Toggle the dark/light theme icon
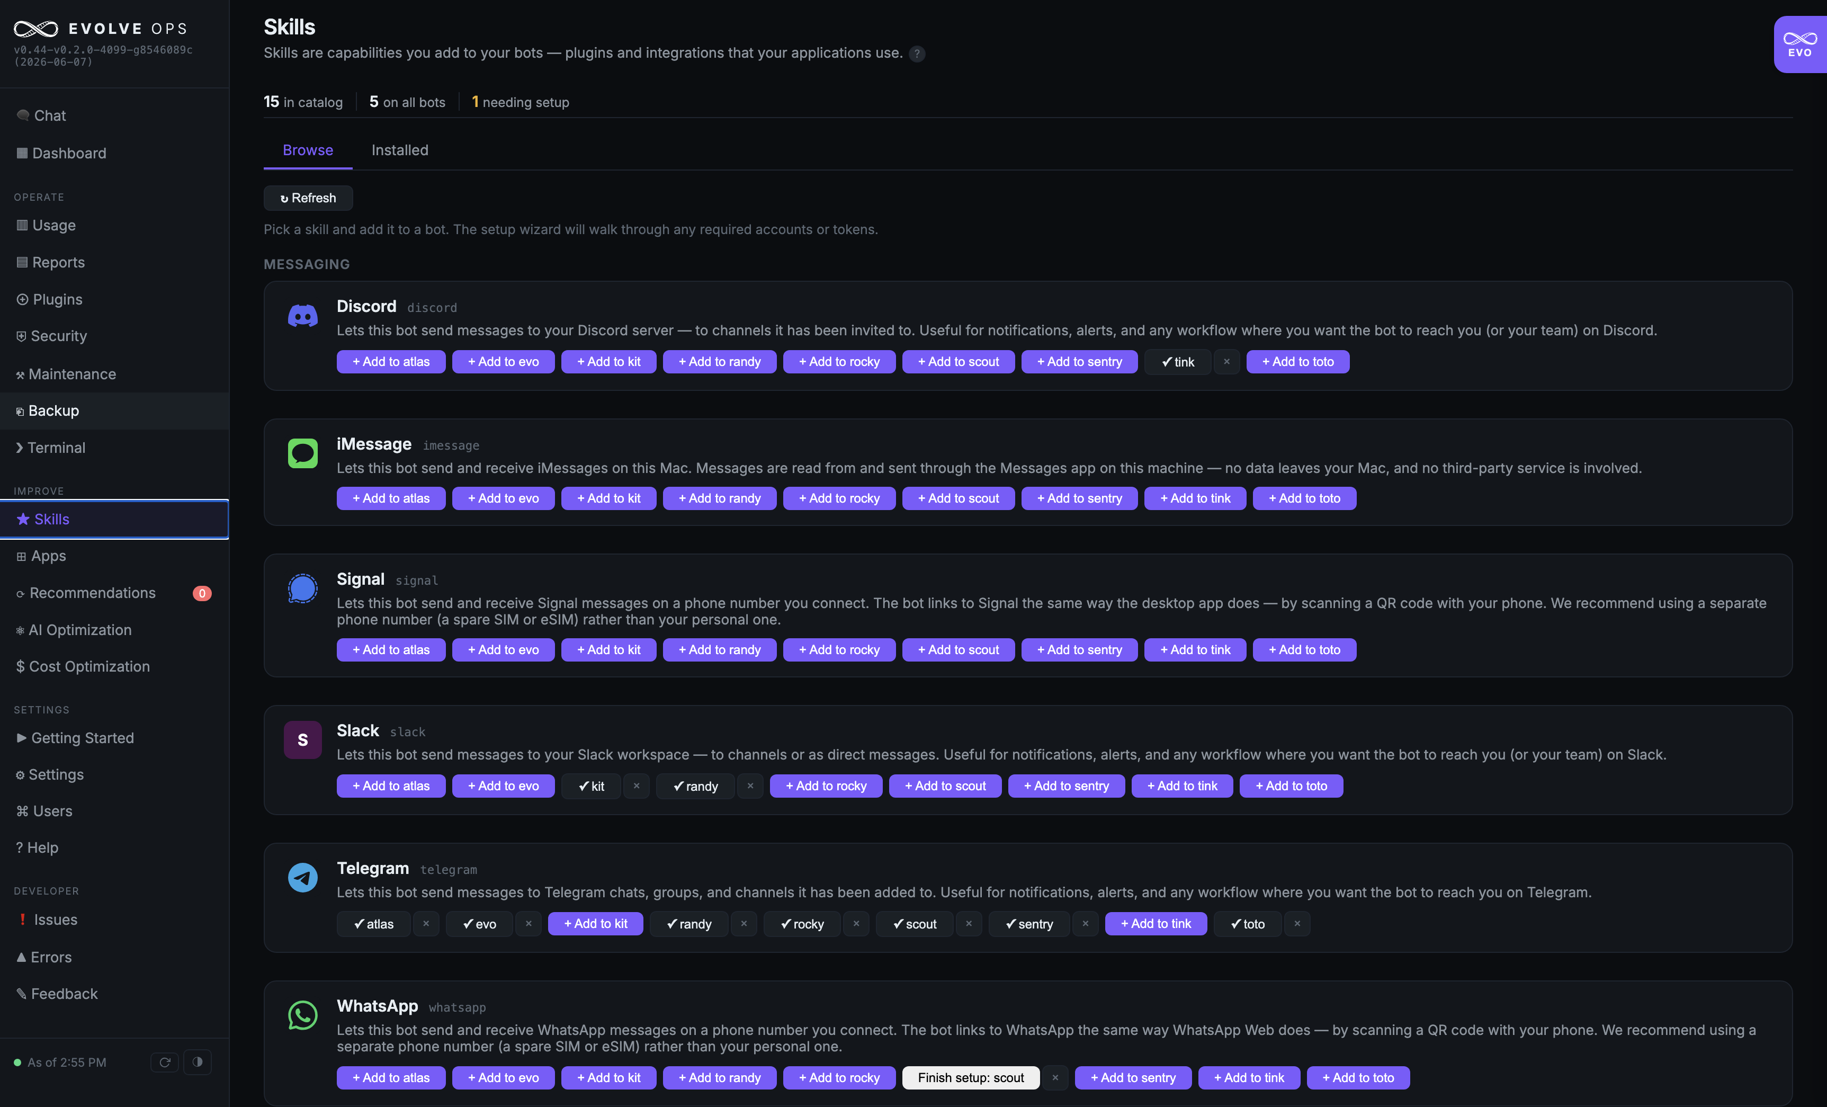This screenshot has width=1827, height=1107. [197, 1063]
